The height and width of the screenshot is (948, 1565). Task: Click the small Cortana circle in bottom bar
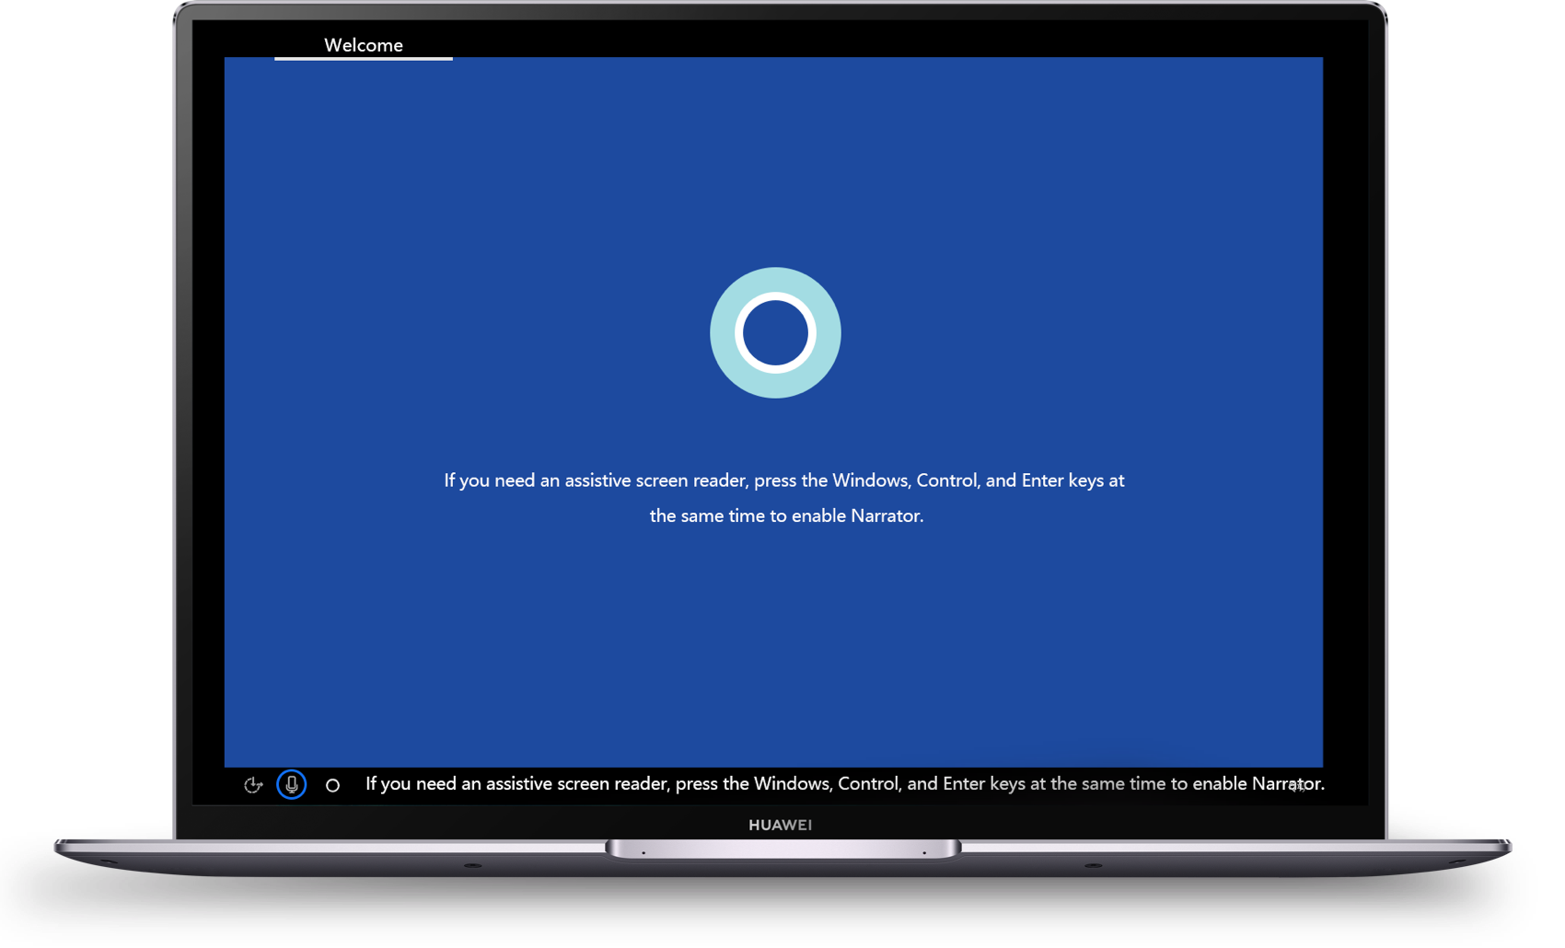click(333, 786)
